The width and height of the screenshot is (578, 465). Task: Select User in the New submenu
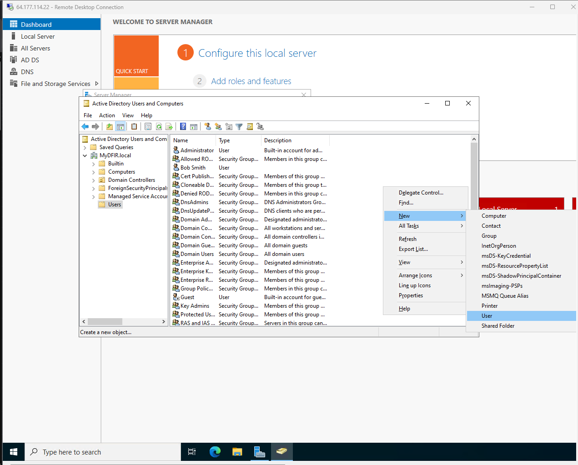522,316
